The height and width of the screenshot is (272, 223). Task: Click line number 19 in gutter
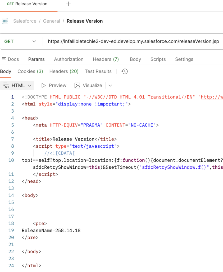point(11,231)
